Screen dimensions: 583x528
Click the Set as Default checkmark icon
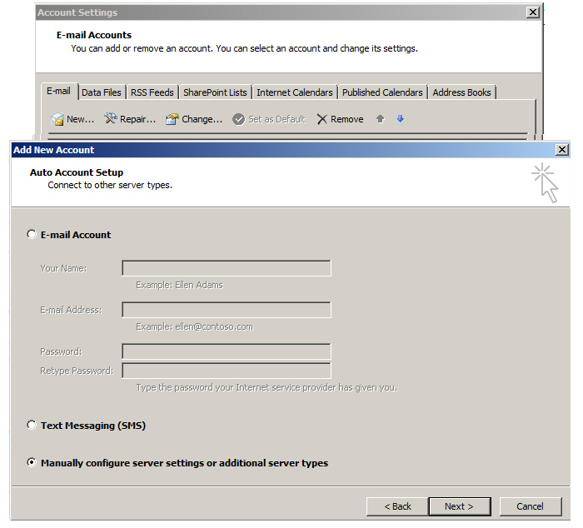click(239, 119)
